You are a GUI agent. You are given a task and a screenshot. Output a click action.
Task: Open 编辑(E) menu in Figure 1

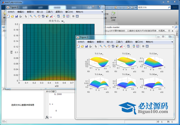(21, 12)
